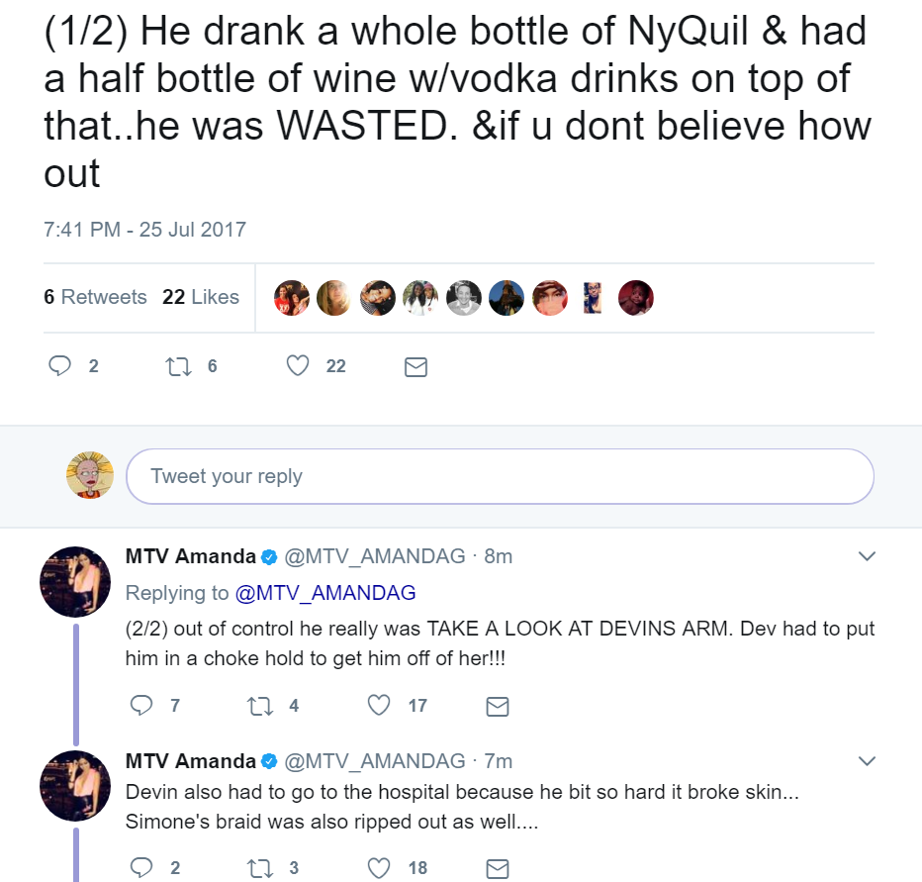Open the 6 Retweets list
Viewport: 922px width, 882px height.
tap(95, 297)
